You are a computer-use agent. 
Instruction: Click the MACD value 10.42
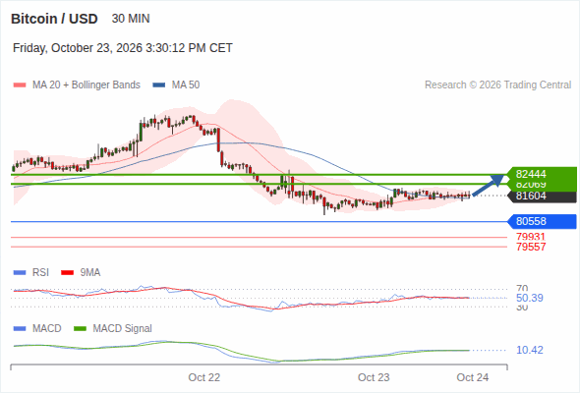[529, 350]
